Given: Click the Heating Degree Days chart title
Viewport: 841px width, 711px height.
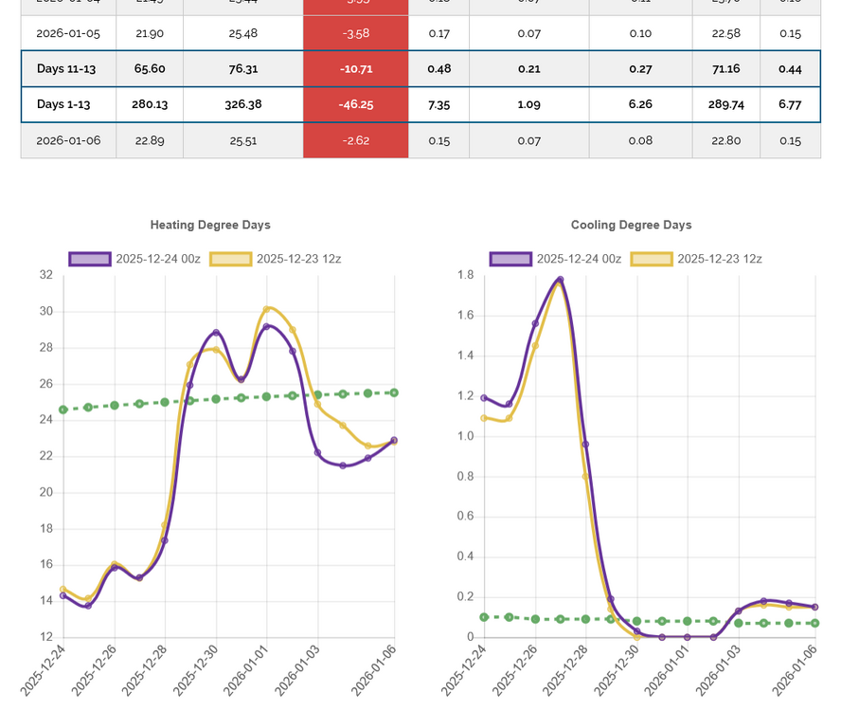Looking at the screenshot, I should [210, 225].
